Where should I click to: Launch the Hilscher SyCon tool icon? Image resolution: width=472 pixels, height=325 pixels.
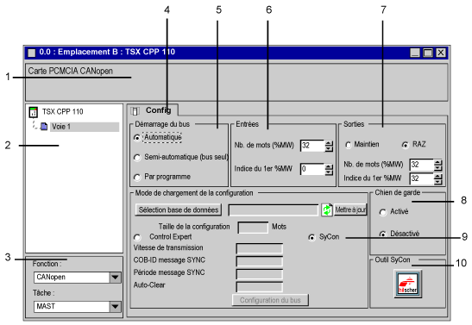coord(408,284)
